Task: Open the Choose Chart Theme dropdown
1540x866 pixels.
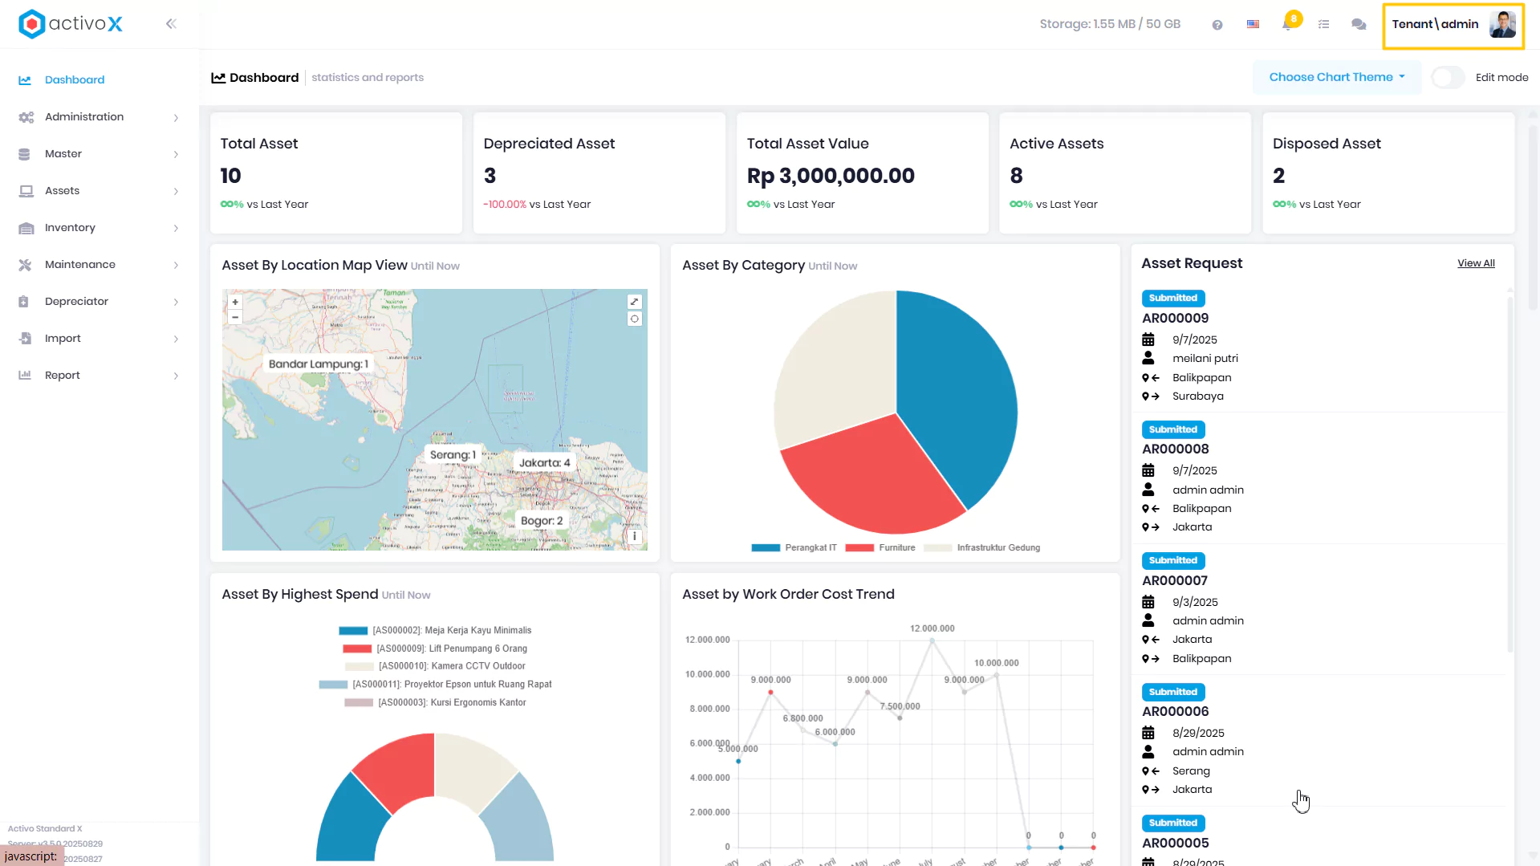Action: (1337, 77)
